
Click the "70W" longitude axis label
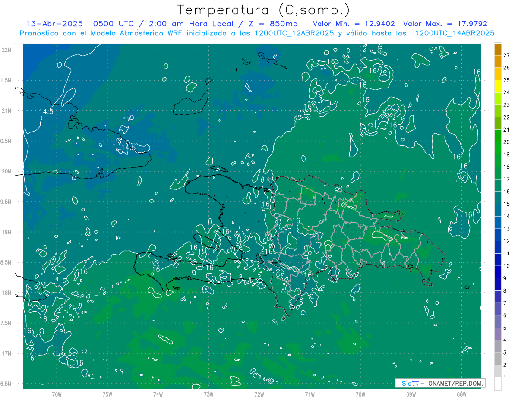coord(360,394)
